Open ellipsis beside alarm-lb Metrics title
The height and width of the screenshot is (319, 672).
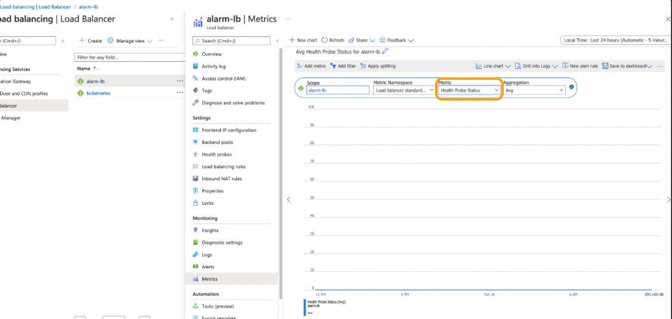pos(288,19)
